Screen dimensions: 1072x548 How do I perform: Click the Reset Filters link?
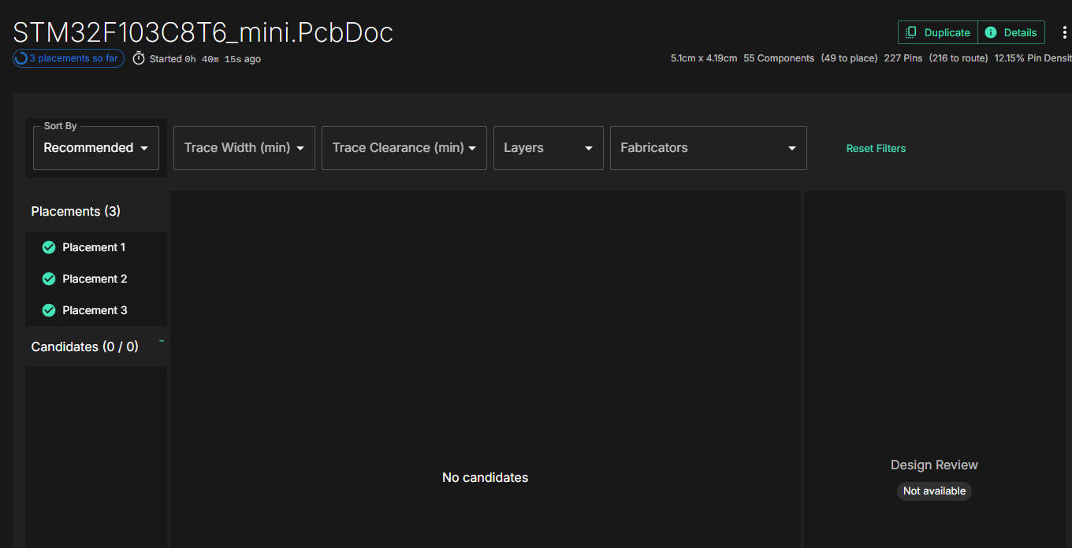876,148
